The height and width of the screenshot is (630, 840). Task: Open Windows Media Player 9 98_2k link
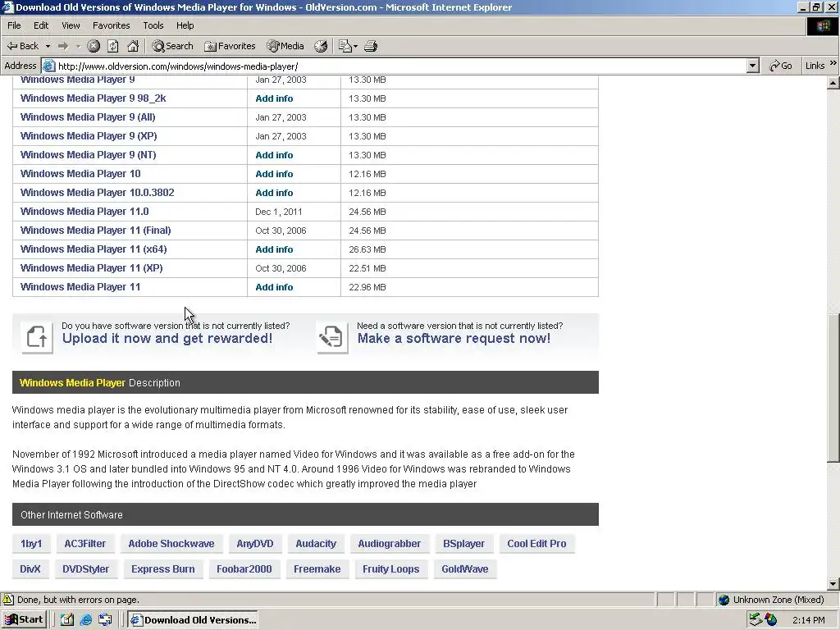[94, 98]
